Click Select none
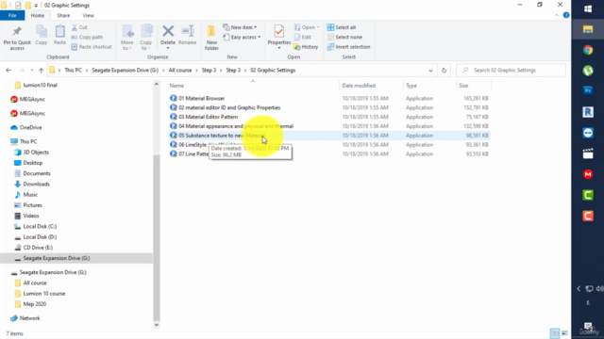Image resolution: width=604 pixels, height=339 pixels. pos(344,37)
